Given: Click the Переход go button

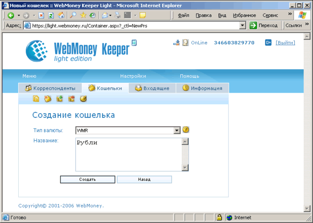Looking at the screenshot, I should 264,26.
